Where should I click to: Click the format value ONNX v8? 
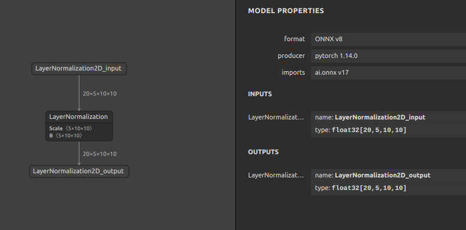(388, 39)
